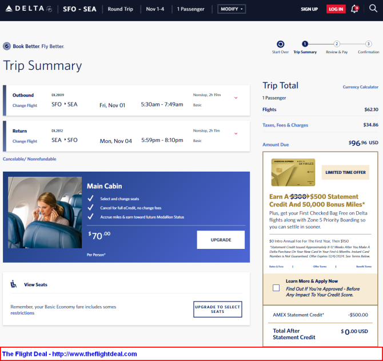
Task: Click the SIGN UP link
Action: (x=309, y=9)
